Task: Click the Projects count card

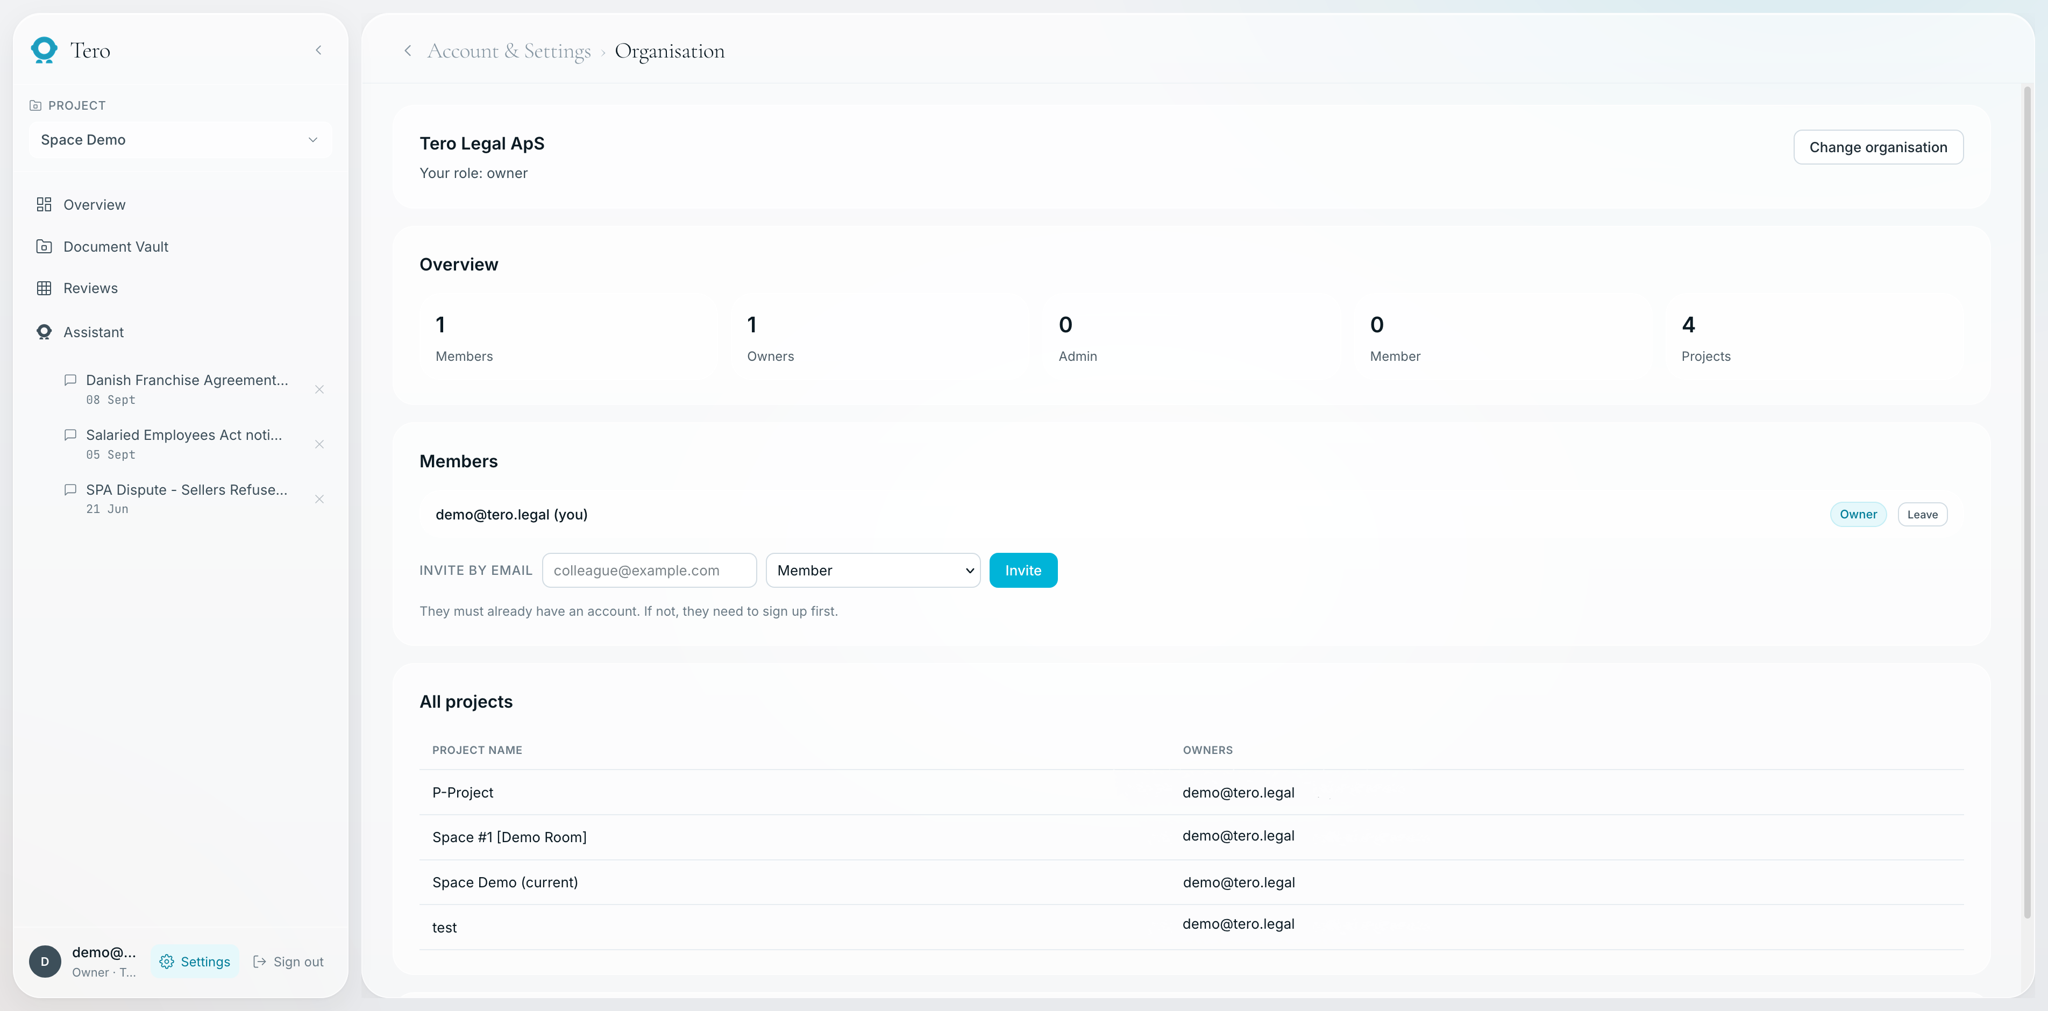Action: tap(1814, 339)
